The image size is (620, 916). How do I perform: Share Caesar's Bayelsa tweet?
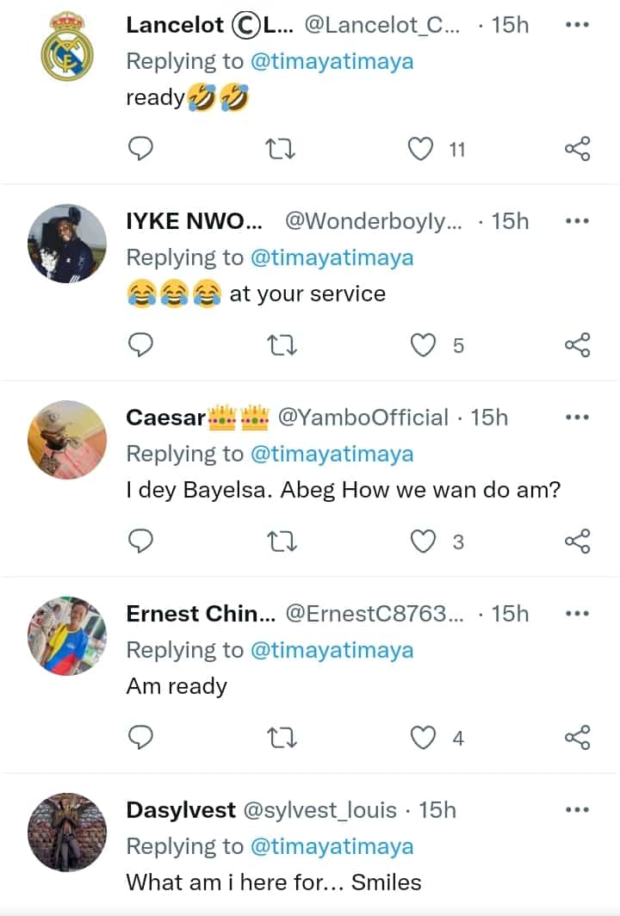[x=577, y=542]
